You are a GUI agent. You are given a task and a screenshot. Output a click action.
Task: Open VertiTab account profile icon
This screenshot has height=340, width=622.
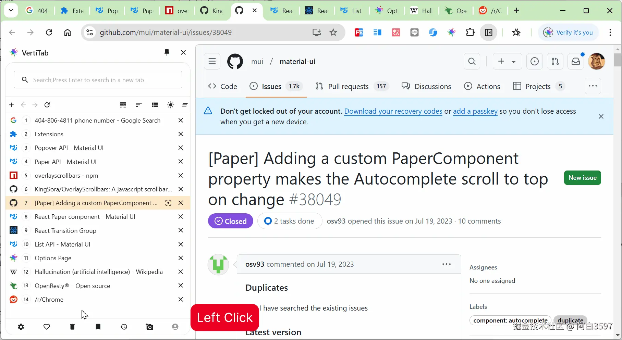(175, 327)
